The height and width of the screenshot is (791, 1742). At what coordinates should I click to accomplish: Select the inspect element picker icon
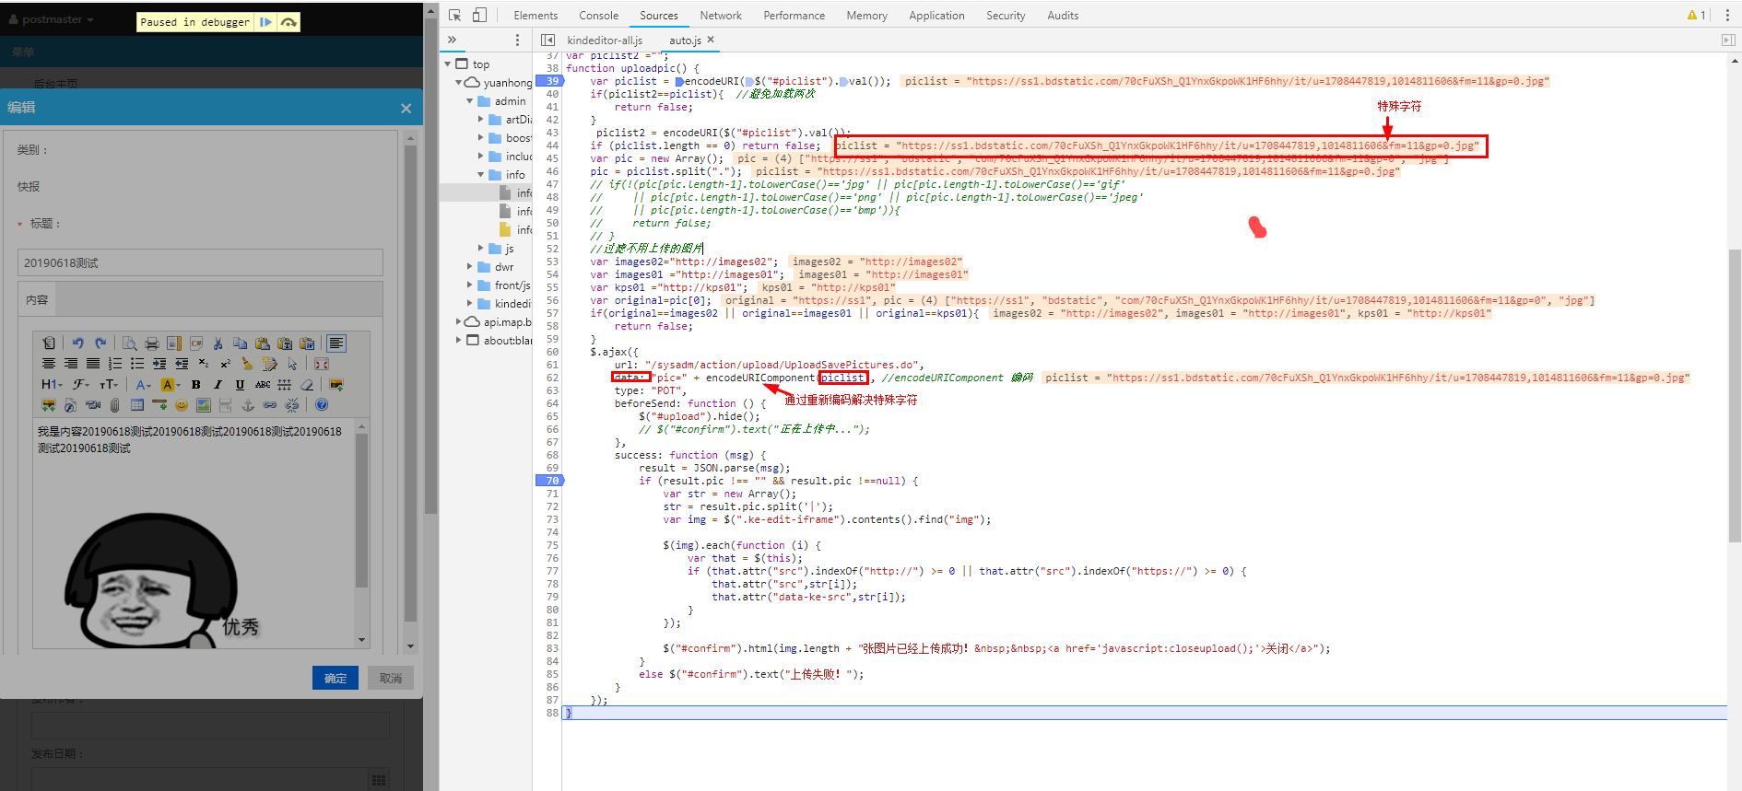[454, 16]
